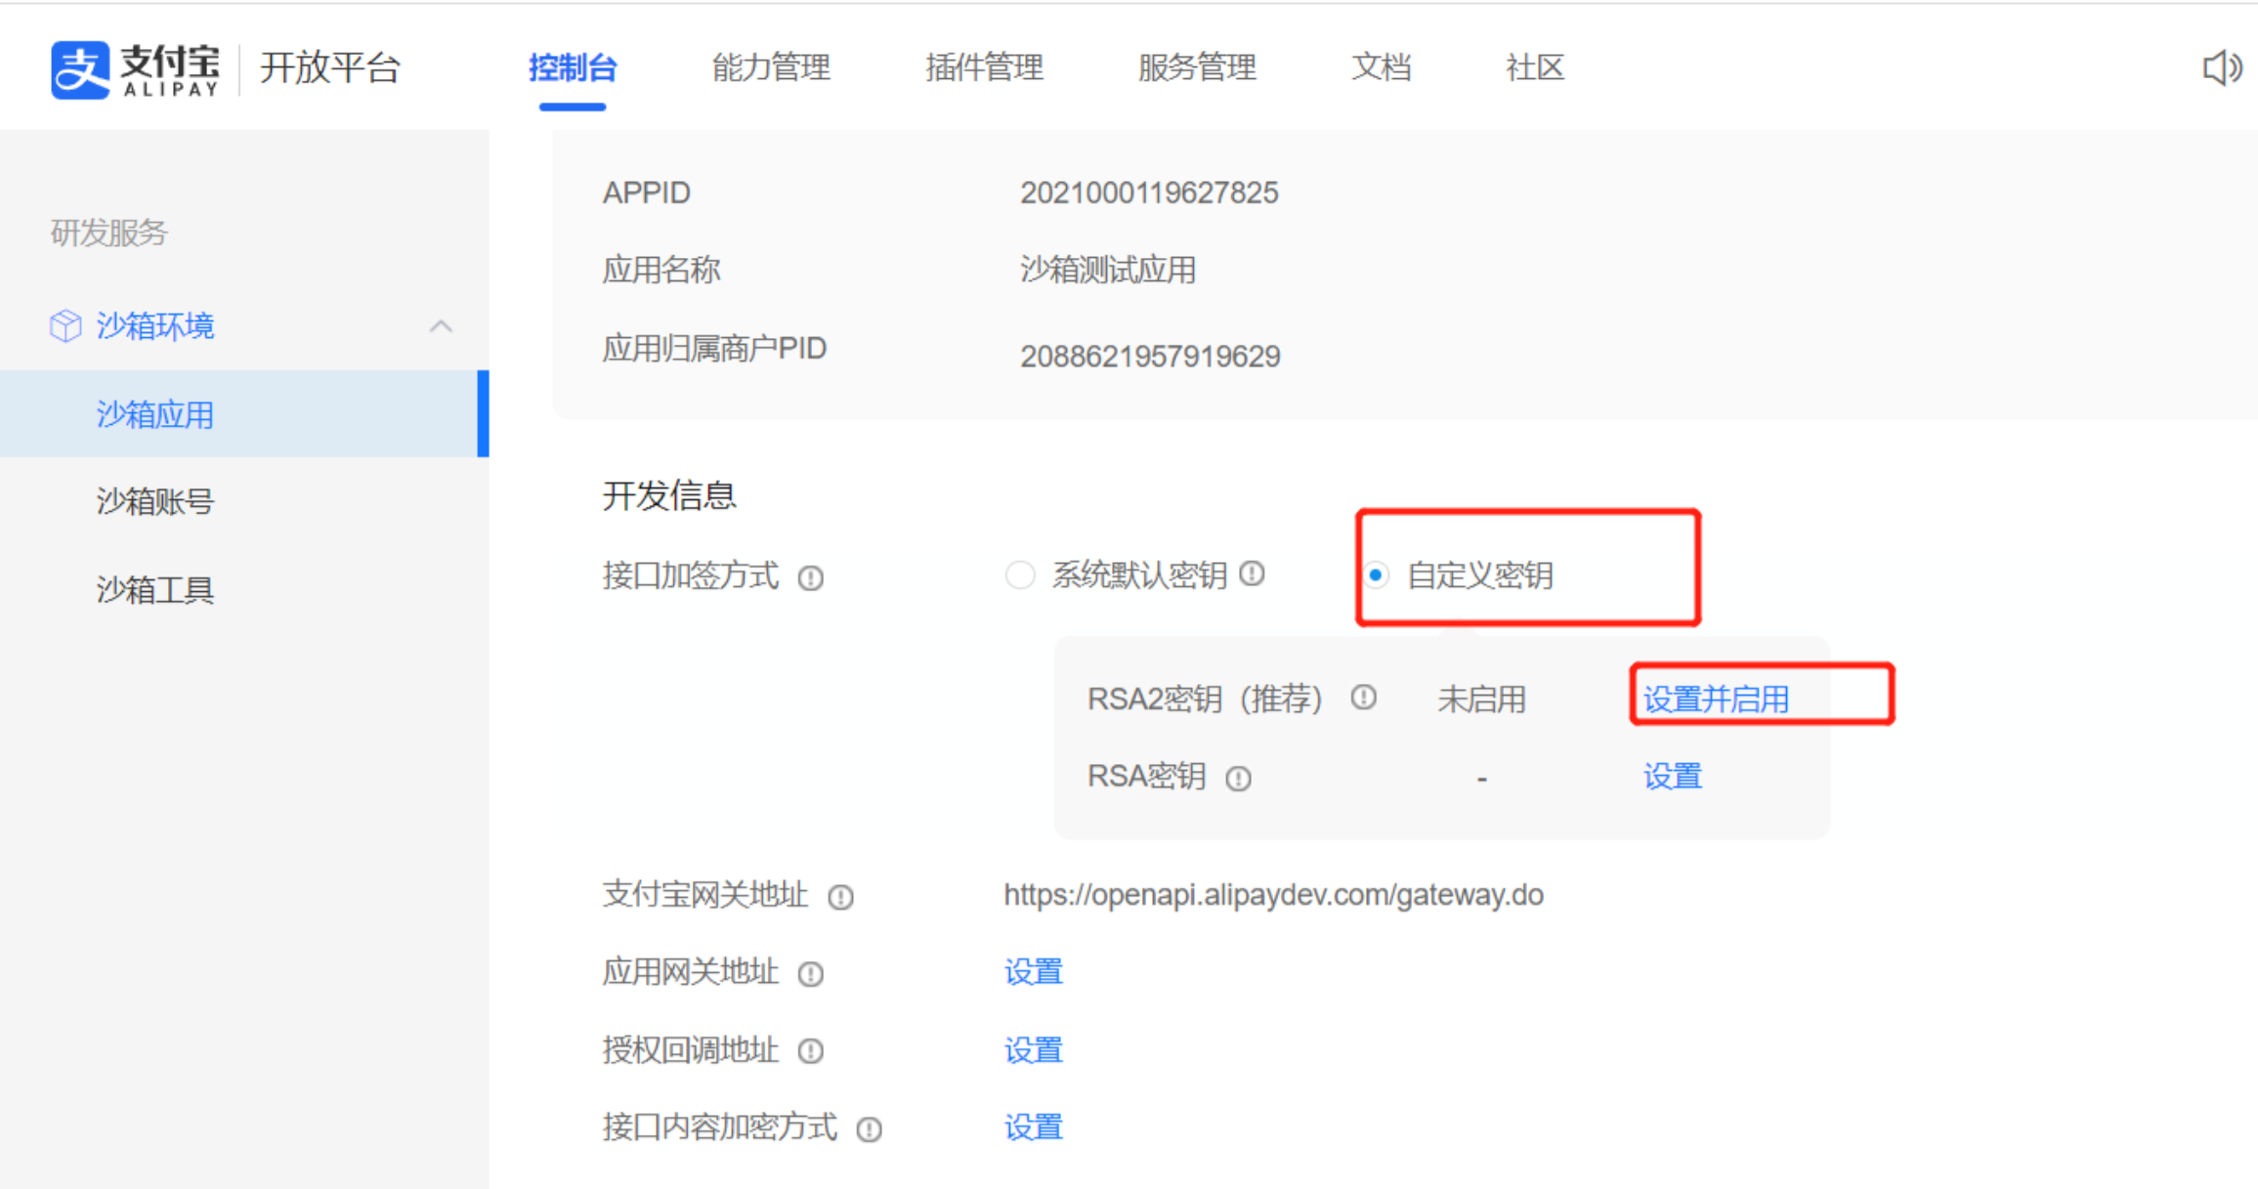Click the Alipay logo icon
This screenshot has height=1189, width=2258.
(80, 69)
